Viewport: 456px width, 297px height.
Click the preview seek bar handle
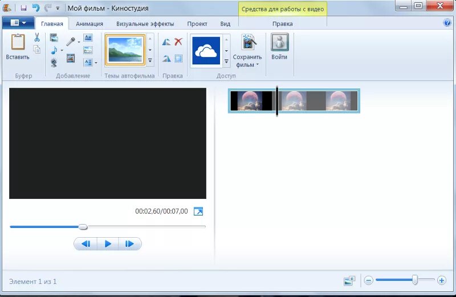tap(83, 227)
